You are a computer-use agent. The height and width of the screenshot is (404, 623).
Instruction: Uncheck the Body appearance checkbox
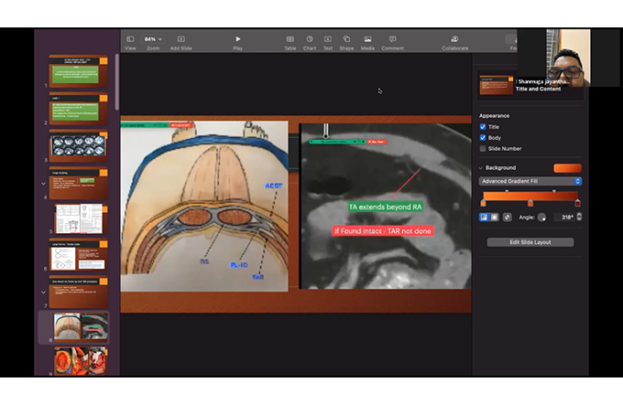tap(483, 138)
